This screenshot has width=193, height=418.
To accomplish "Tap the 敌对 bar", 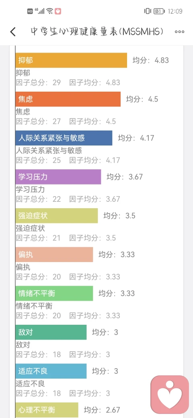I will [x=51, y=332].
